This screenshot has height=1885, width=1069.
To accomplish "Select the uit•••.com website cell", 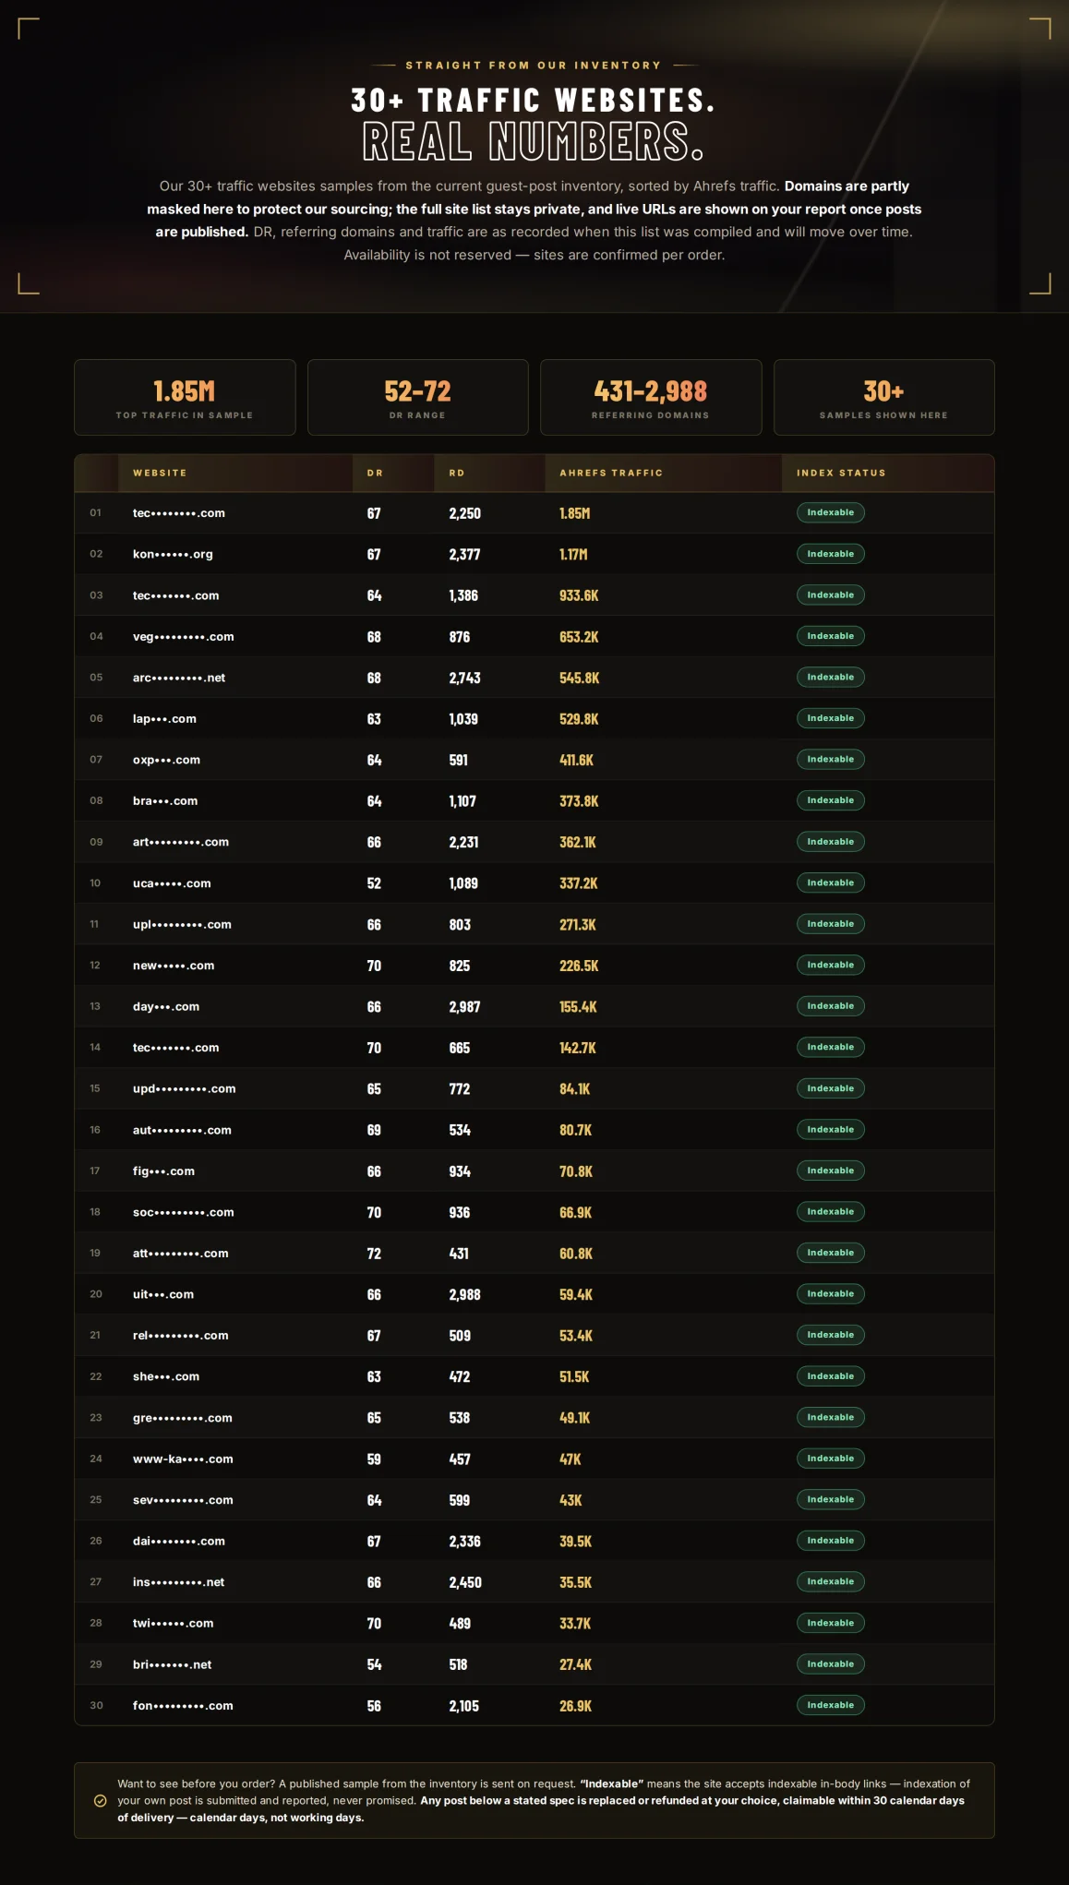I will click(163, 1294).
